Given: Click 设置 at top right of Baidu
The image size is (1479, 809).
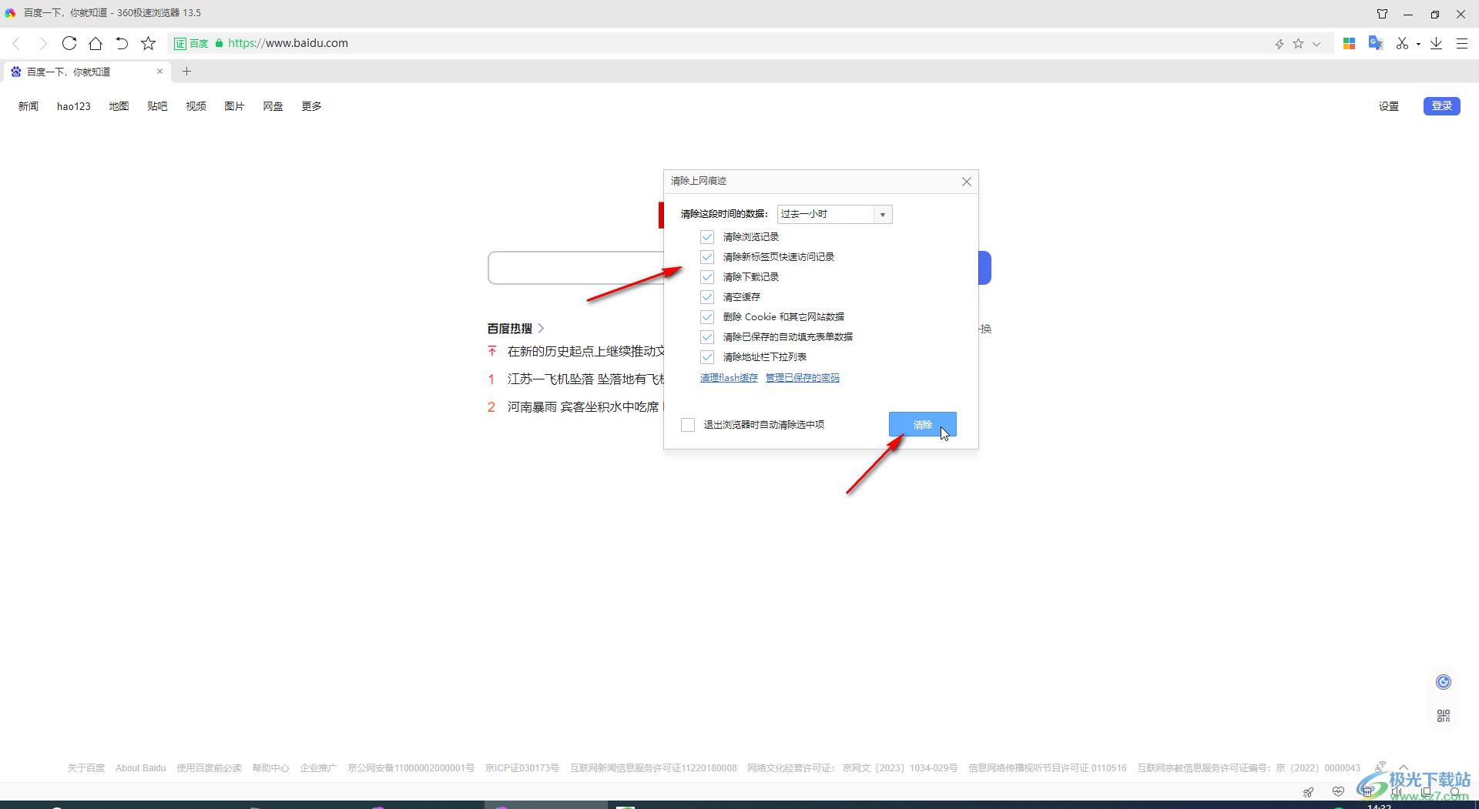Looking at the screenshot, I should point(1389,106).
